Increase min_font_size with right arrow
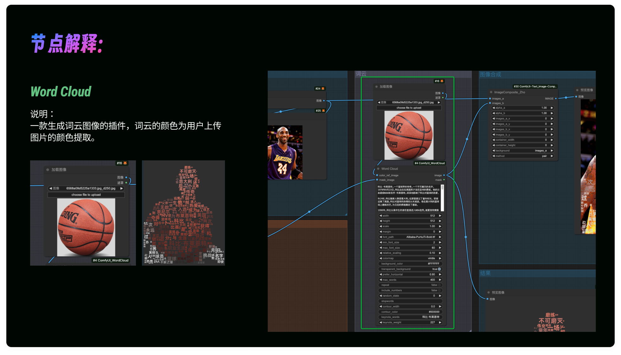The image size is (621, 355). coord(440,242)
